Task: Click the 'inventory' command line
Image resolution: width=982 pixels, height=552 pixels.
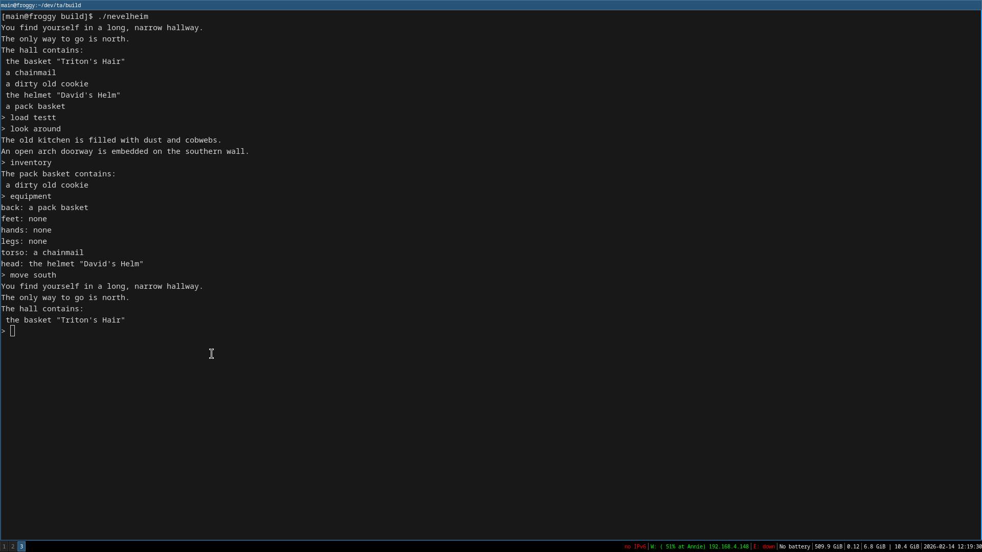Action: click(31, 163)
